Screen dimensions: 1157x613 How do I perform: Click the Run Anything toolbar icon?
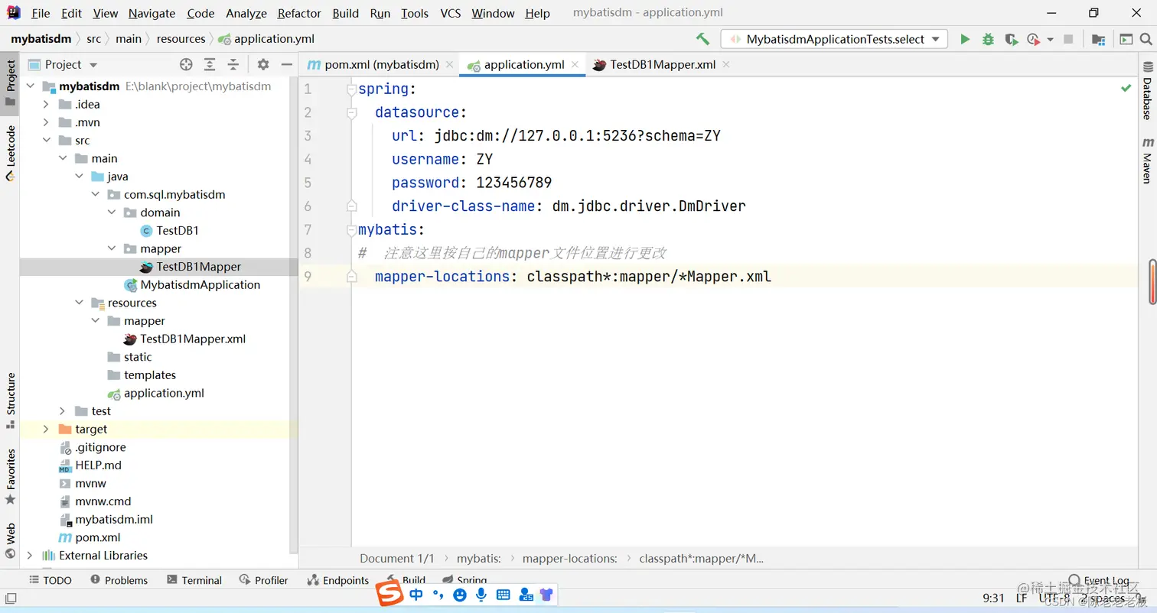(1126, 39)
